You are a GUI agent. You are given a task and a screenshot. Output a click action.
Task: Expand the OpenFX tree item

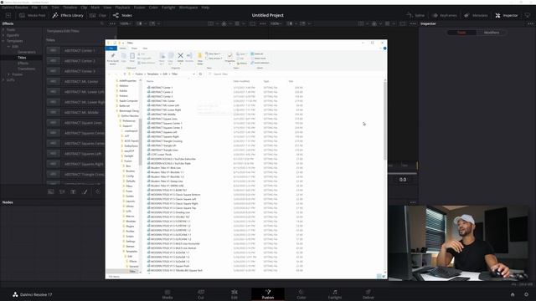pos(3,35)
